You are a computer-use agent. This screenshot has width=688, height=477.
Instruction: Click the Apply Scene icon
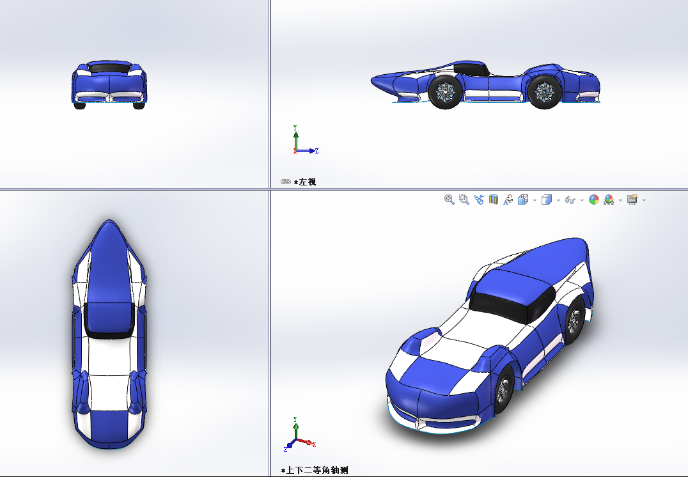click(609, 199)
